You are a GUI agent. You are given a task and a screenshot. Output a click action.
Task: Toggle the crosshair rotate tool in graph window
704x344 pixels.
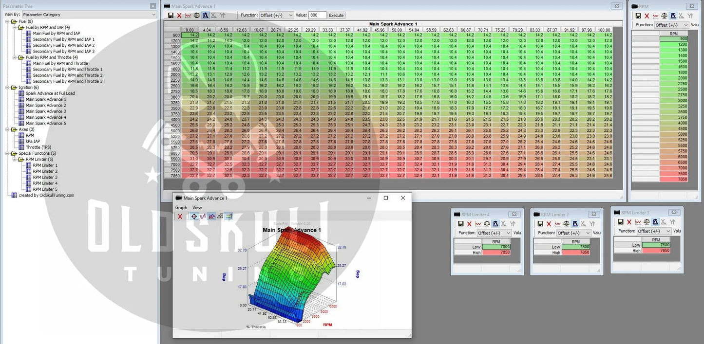coord(194,217)
